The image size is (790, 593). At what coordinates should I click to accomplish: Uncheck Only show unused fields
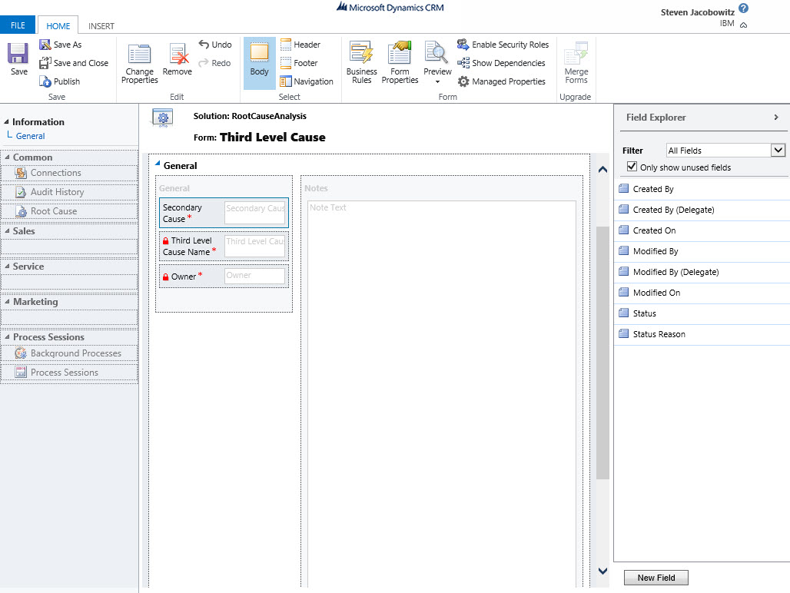tap(632, 167)
